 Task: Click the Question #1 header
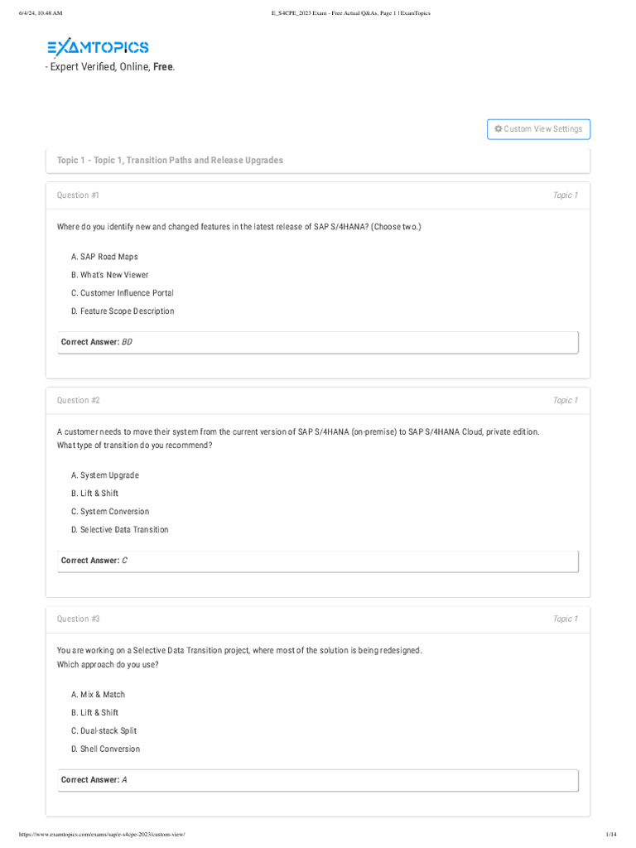click(78, 195)
